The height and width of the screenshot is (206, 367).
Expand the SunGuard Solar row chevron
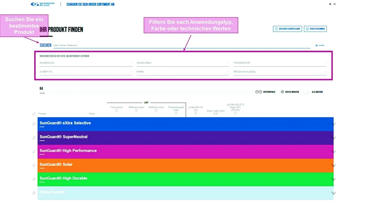pyautogui.click(x=334, y=165)
